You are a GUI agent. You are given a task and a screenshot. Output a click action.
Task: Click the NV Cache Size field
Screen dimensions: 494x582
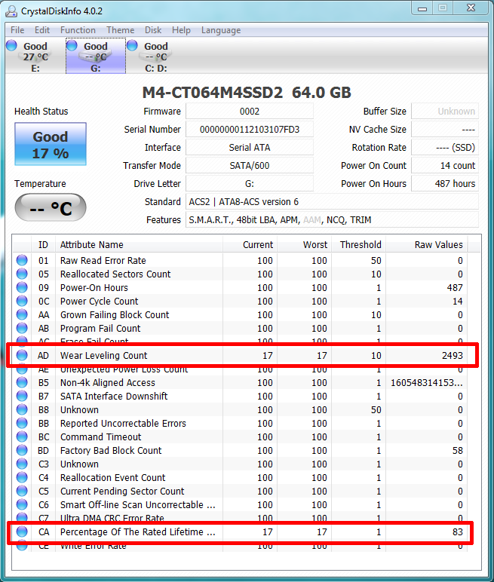[x=445, y=130]
